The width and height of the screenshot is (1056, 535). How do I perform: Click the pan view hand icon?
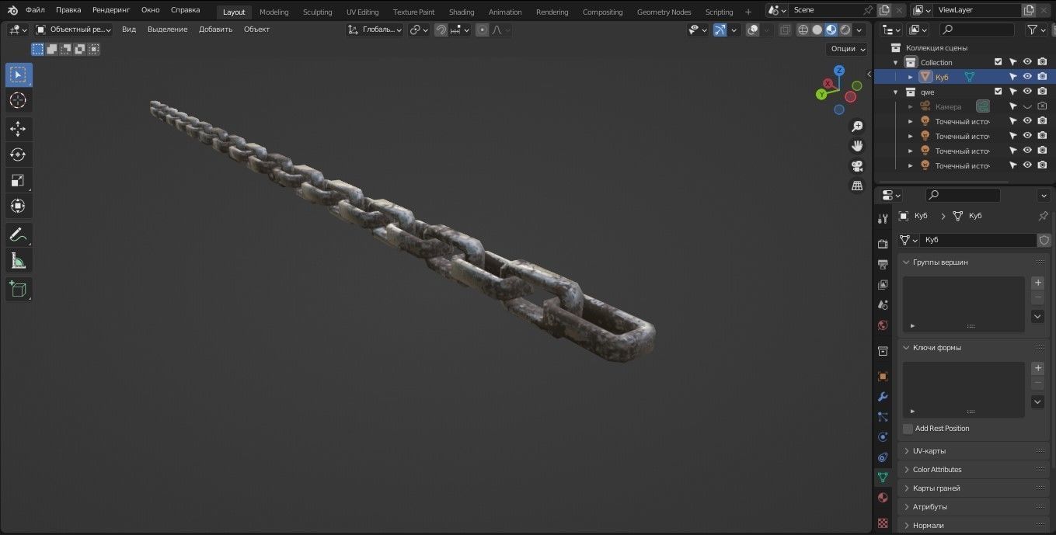click(x=857, y=145)
